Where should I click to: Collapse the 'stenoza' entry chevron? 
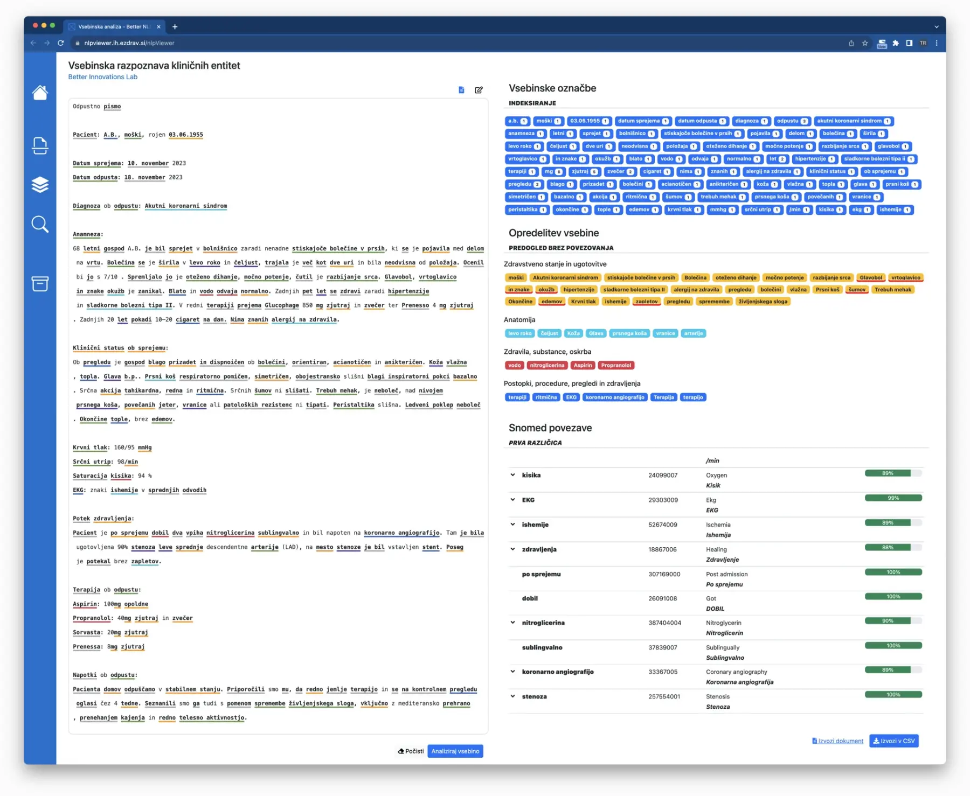point(512,696)
